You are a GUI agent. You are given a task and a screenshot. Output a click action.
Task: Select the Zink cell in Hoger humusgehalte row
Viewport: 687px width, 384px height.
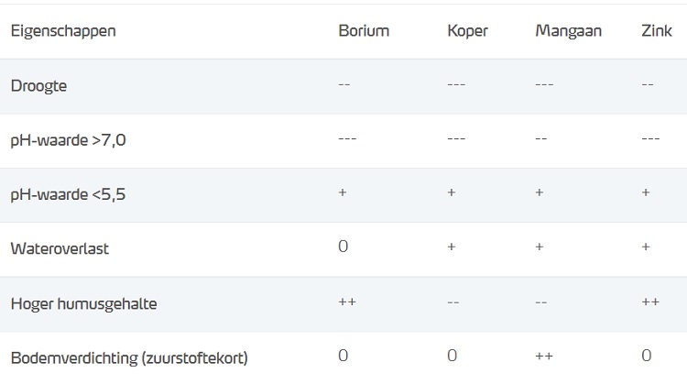pyautogui.click(x=652, y=302)
